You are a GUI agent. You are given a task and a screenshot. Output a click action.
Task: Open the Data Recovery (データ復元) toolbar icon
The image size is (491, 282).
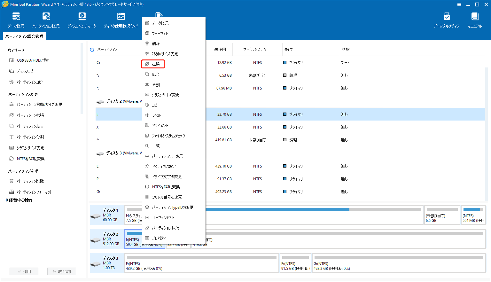[x=16, y=20]
